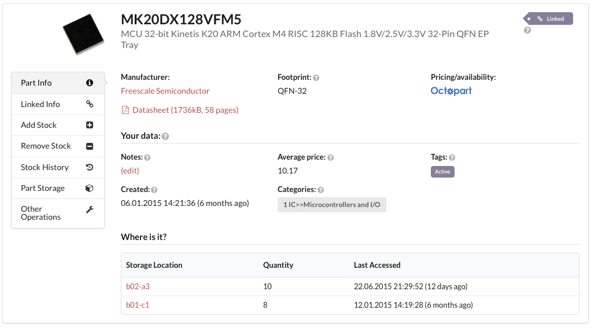Click the Linked badge at top right
The height and width of the screenshot is (332, 598).
(548, 19)
